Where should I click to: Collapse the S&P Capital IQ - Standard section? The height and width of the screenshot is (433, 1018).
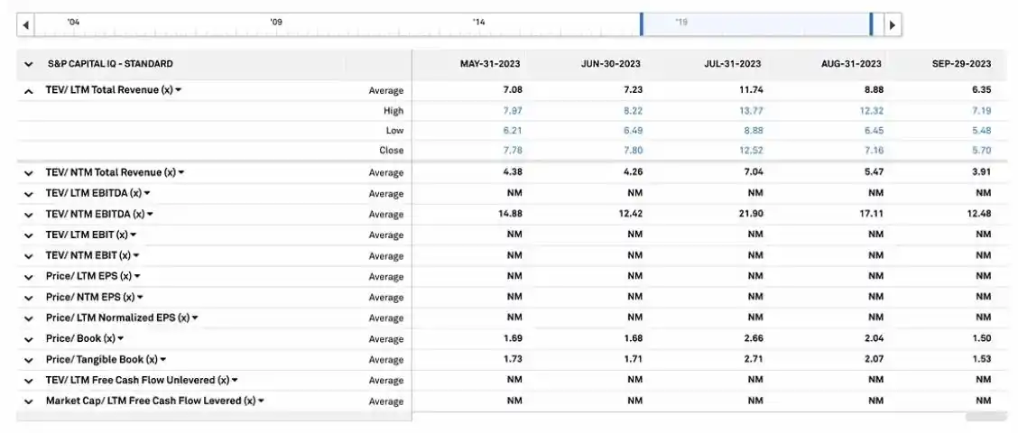[29, 64]
